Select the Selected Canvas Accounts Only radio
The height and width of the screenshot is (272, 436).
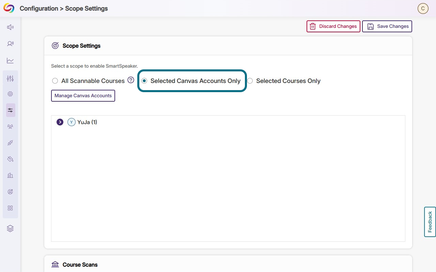click(x=144, y=81)
